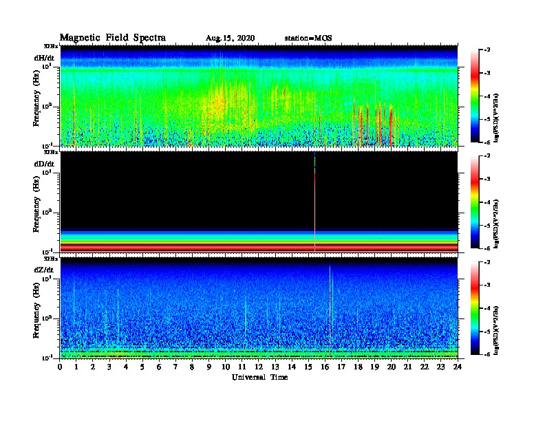Pick the color bar beside the dH/dt panel
545x421 pixels.
click(475, 96)
